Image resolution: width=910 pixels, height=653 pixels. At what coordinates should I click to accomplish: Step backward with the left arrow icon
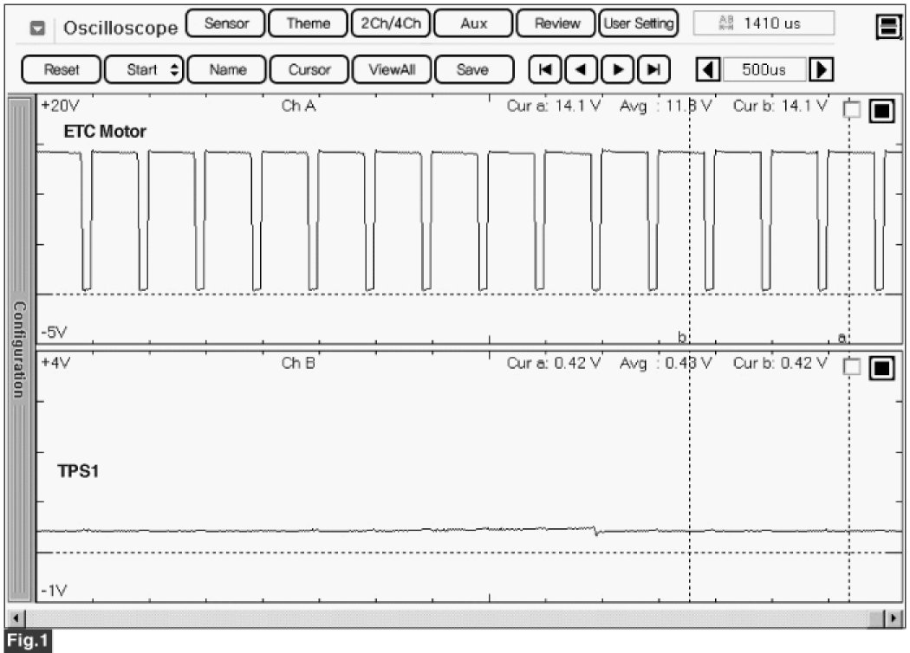(x=581, y=69)
